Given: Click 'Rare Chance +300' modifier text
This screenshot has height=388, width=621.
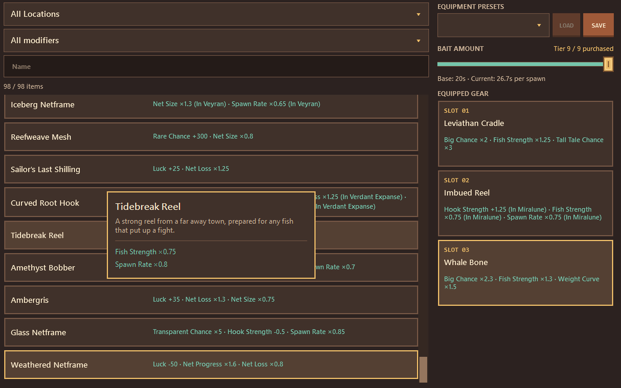Looking at the screenshot, I should click(180, 136).
